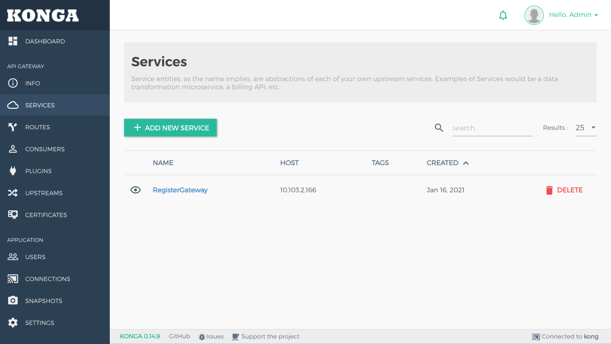This screenshot has height=344, width=611.
Task: Open the RegisterGateway service link
Action: pos(180,190)
